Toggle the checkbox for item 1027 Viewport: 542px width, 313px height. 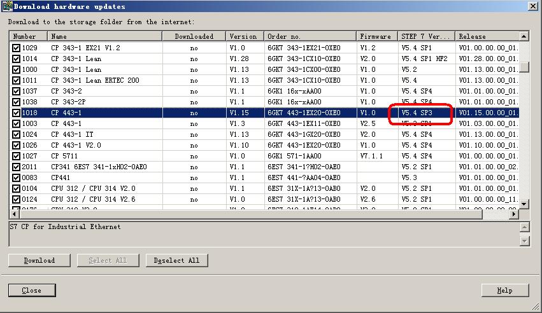pyautogui.click(x=17, y=156)
